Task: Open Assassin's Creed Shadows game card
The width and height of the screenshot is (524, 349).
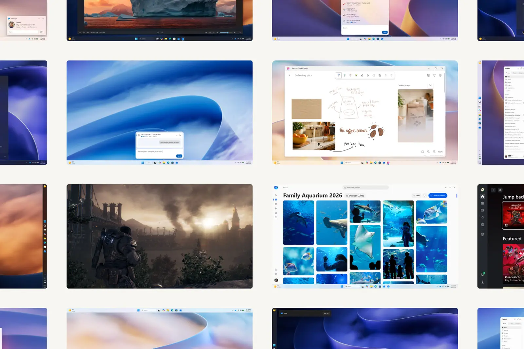Action: [513, 215]
